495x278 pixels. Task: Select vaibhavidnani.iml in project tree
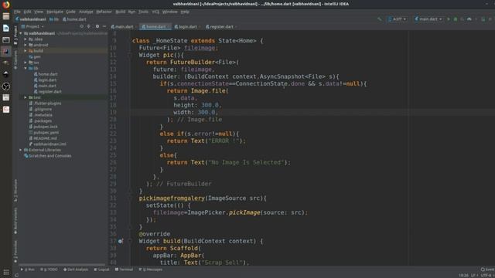point(48,144)
